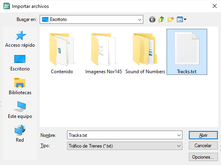This screenshot has height=165, width=221.
Task: Select the Contenido folder
Action: tap(62, 53)
